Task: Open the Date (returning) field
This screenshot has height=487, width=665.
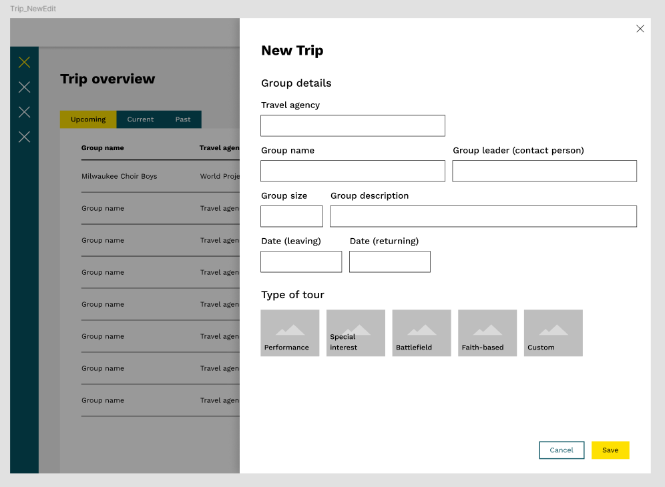Action: tap(390, 262)
